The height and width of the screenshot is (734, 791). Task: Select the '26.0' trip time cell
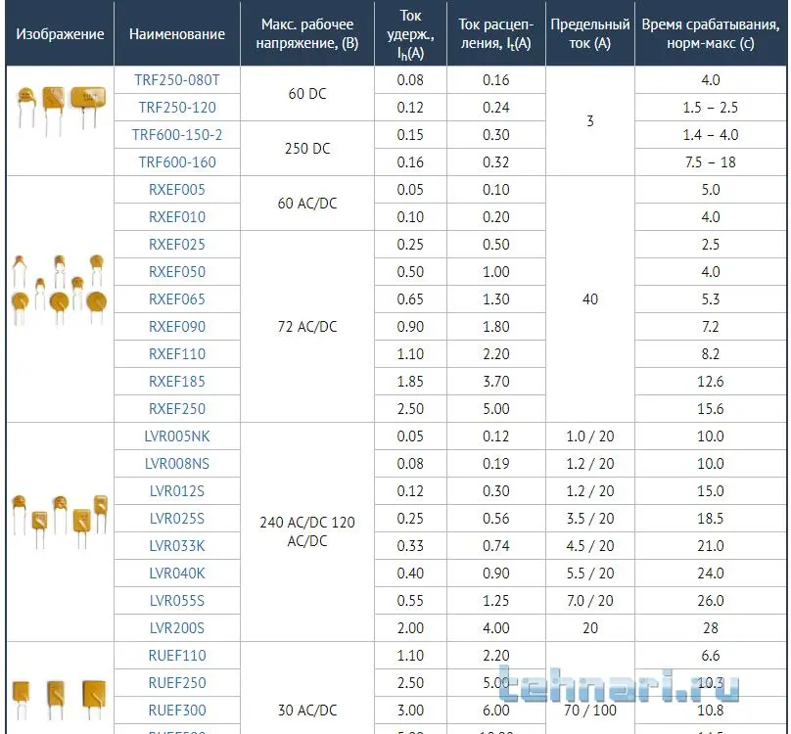click(711, 601)
